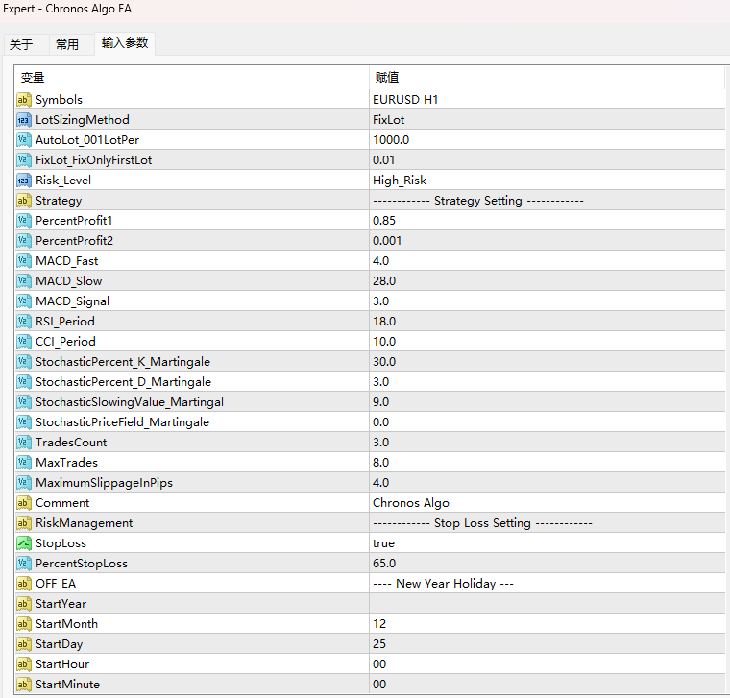Click the string icon beside StartYear
730x698 pixels.
click(x=24, y=604)
